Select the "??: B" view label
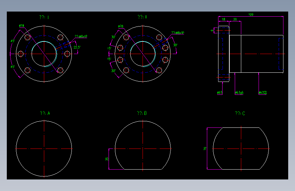The height and width of the screenshot is (191, 295). pos(142,113)
